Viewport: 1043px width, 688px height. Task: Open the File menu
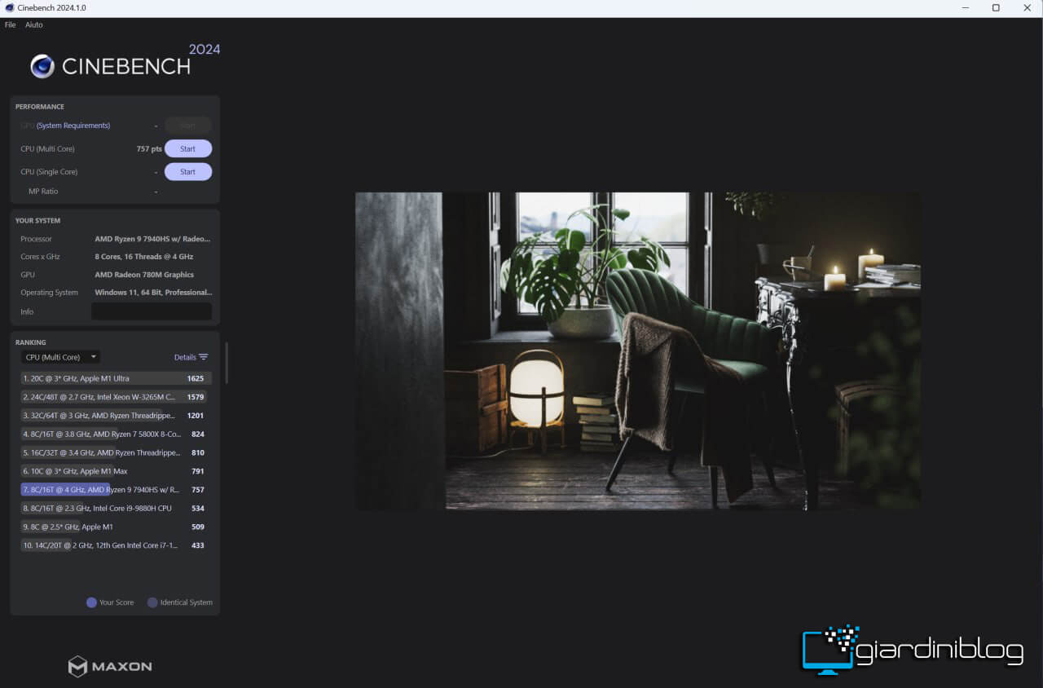[10, 24]
